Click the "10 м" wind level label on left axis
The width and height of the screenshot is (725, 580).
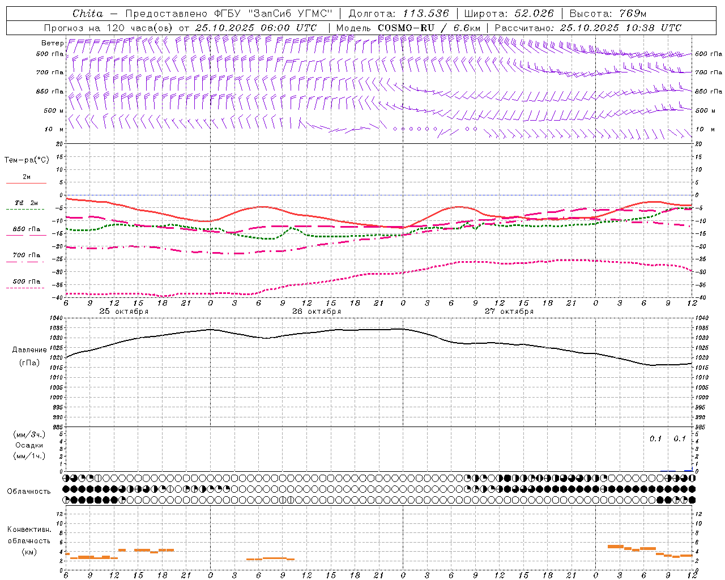55,130
